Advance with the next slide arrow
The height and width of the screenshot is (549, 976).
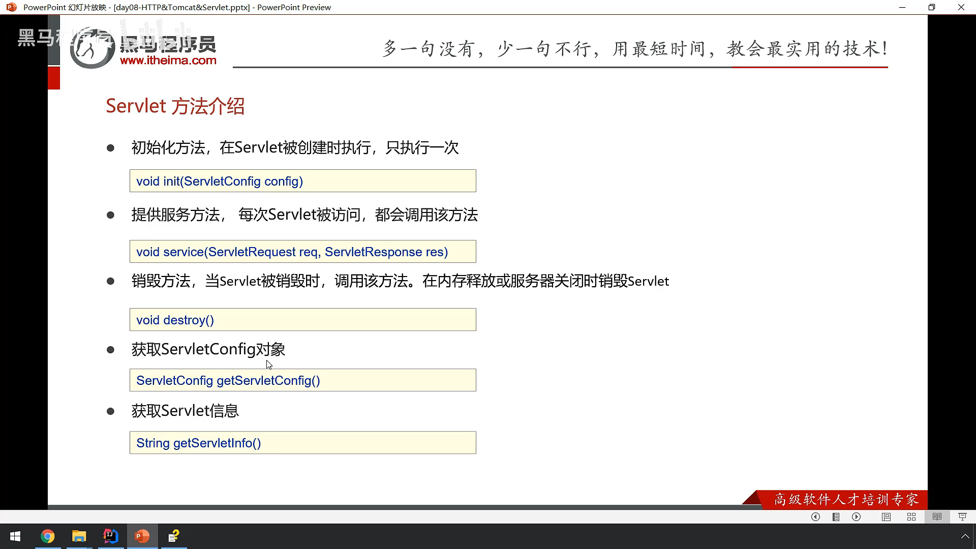click(x=857, y=517)
